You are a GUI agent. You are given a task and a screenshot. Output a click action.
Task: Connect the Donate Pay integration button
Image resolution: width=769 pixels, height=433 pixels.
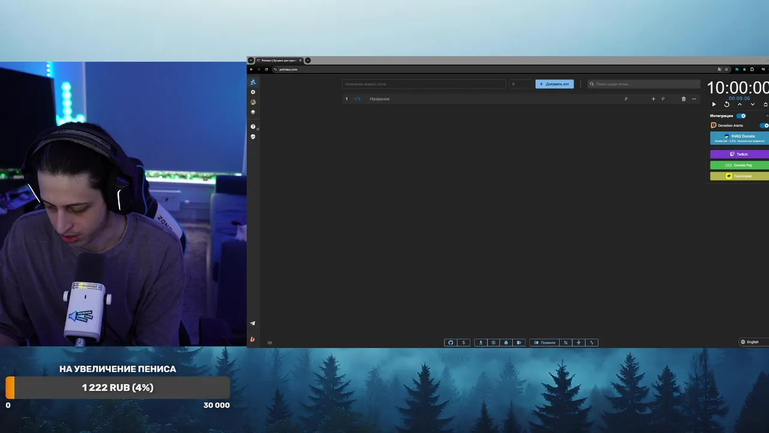[740, 165]
